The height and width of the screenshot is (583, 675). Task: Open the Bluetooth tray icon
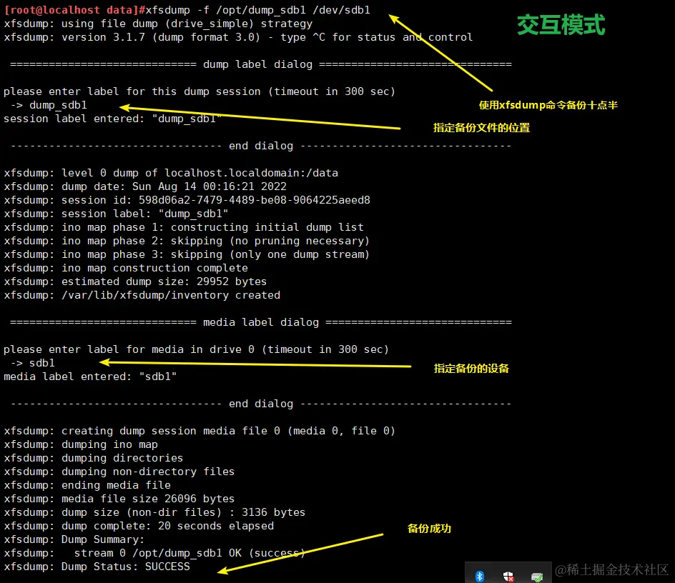click(480, 576)
